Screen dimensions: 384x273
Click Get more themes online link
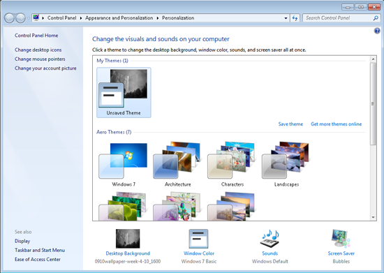[x=337, y=124]
